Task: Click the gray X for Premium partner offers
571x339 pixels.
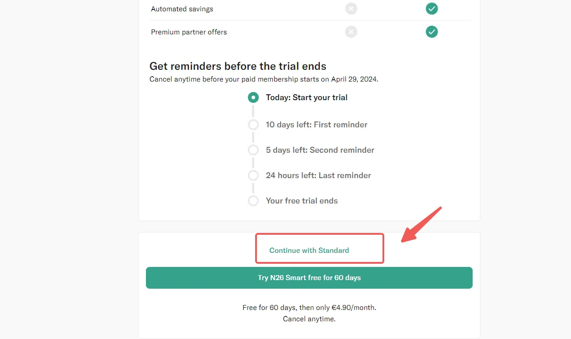Action: click(x=351, y=32)
